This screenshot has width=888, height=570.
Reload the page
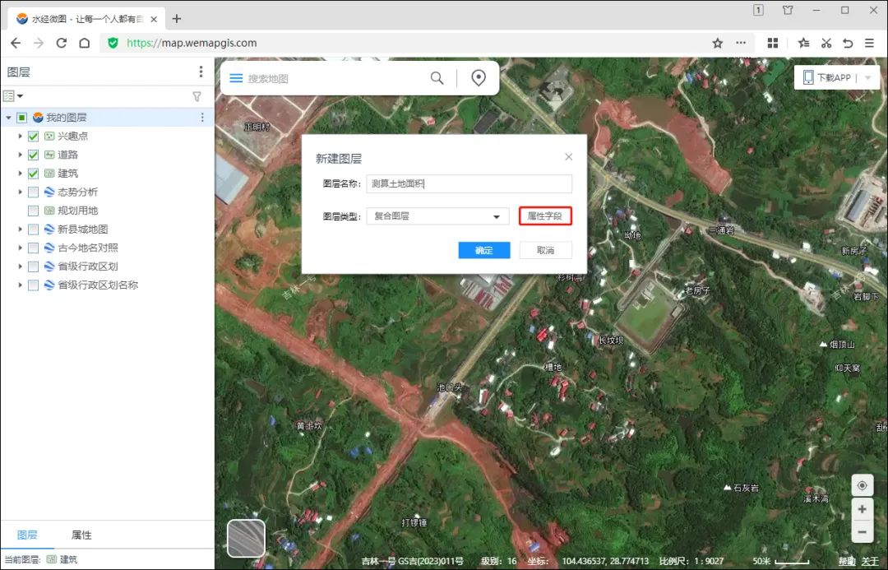pyautogui.click(x=61, y=43)
